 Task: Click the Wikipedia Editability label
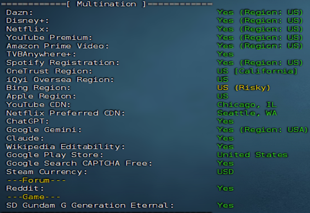(x=66, y=146)
